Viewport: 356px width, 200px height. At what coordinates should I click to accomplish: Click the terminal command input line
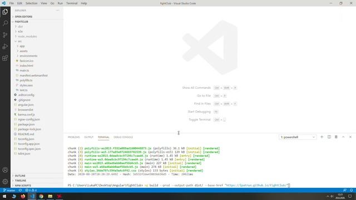click(179, 185)
